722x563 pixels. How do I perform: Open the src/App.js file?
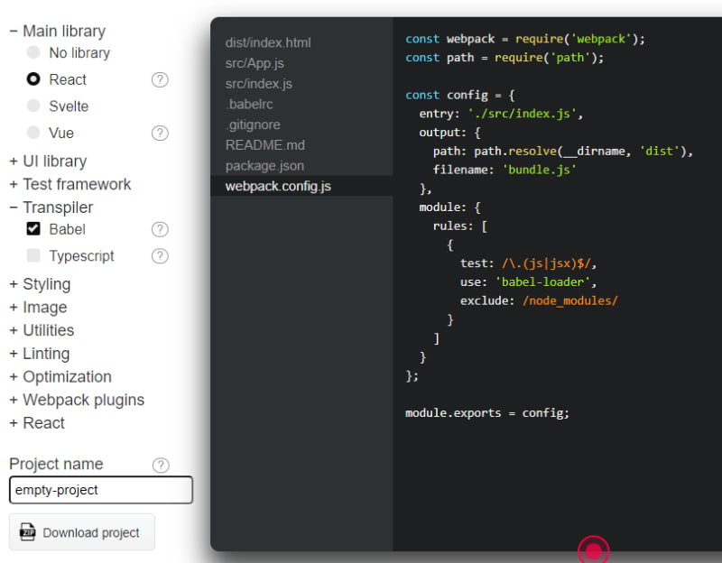(255, 63)
